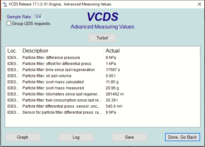Click the VCDS app icon in title bar
Screen dimensions: 205x147
[5, 4]
